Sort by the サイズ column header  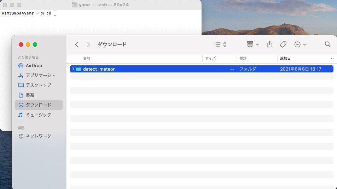coord(210,58)
